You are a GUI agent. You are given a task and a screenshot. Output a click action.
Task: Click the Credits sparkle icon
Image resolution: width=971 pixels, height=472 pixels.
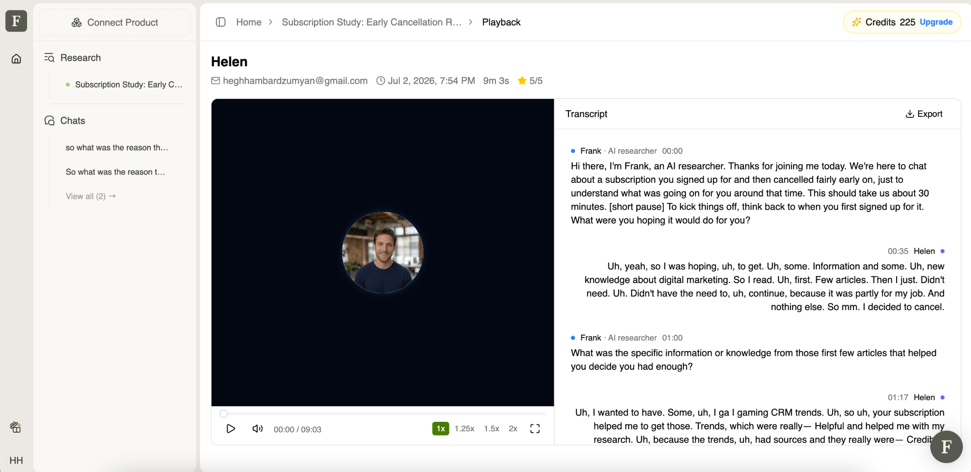pyautogui.click(x=857, y=22)
